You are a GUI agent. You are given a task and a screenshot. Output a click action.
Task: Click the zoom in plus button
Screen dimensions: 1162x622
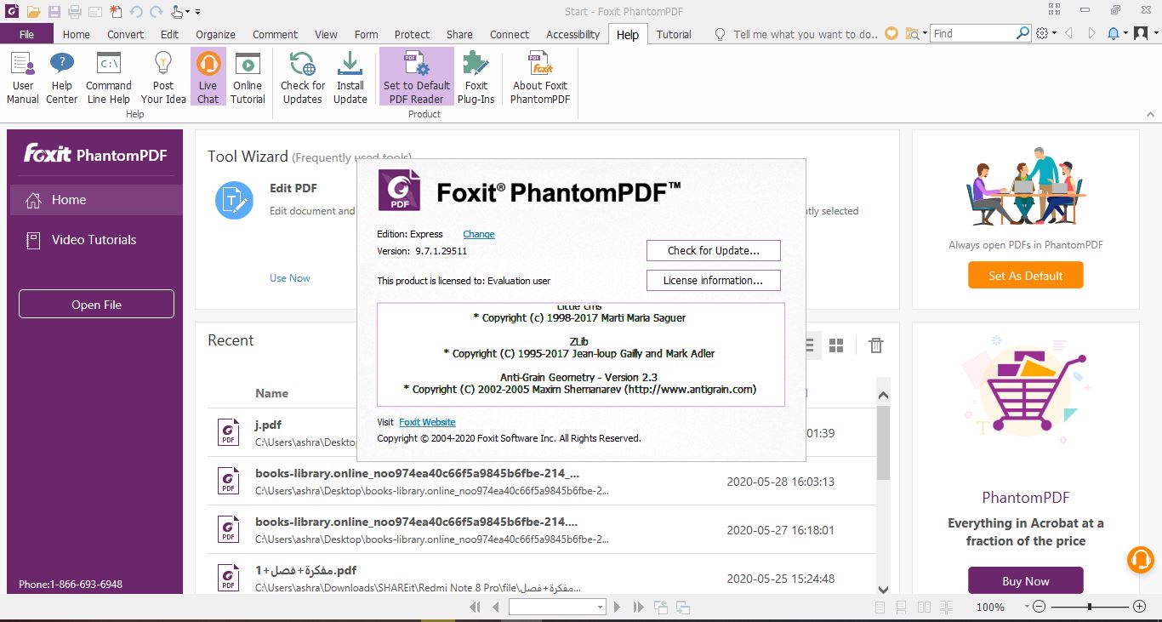pyautogui.click(x=1140, y=607)
